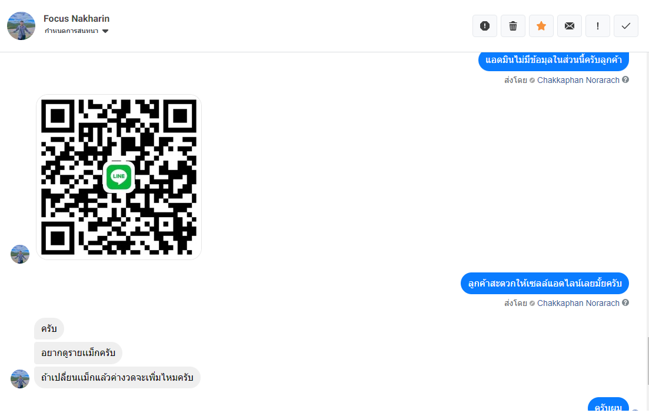Click the spam report exclamation icon

point(485,26)
